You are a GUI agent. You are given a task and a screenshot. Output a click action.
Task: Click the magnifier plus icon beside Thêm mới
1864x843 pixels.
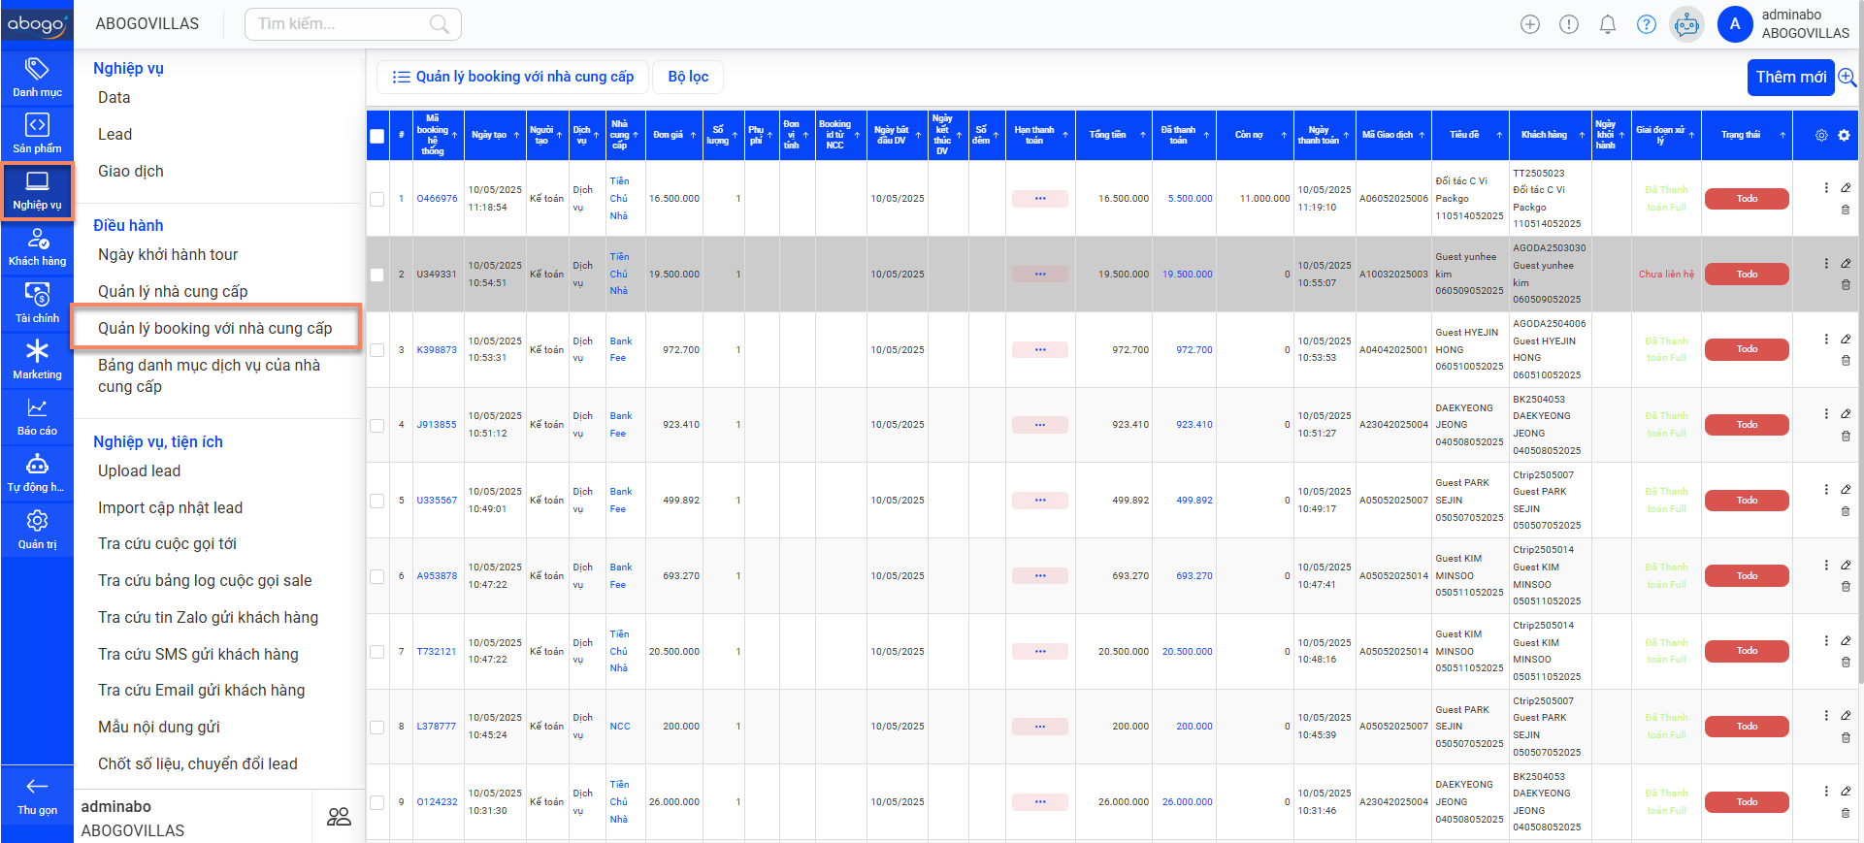click(1847, 77)
